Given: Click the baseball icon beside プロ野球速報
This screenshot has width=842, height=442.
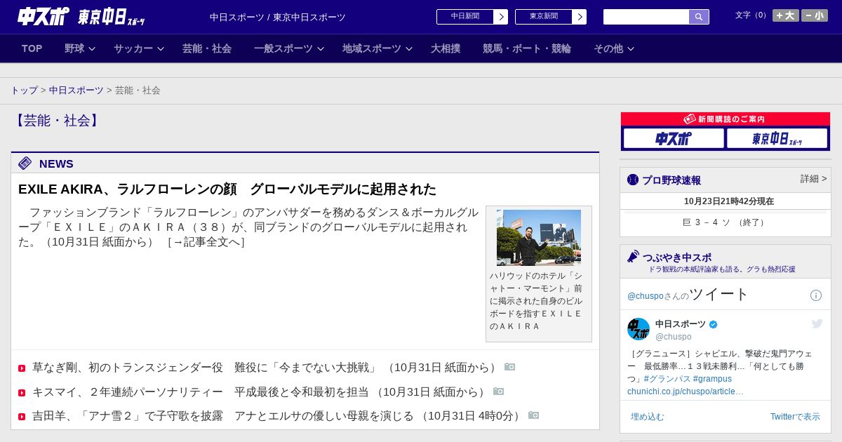Looking at the screenshot, I should (633, 180).
